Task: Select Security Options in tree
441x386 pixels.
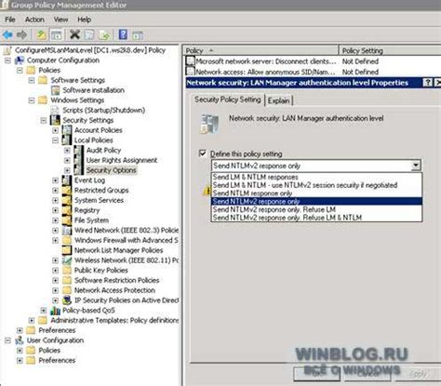Action: (111, 170)
